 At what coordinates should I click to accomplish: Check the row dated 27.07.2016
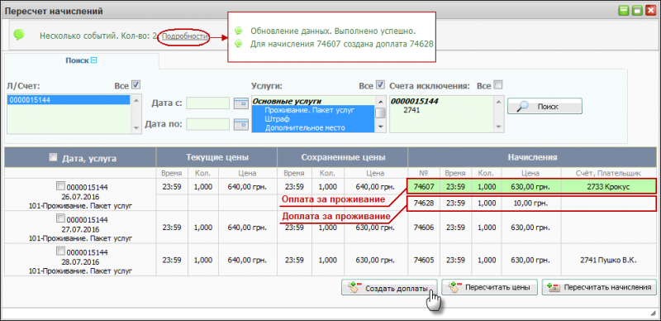[60, 218]
